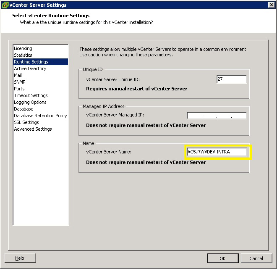Open the Statistics settings page

tap(23, 55)
